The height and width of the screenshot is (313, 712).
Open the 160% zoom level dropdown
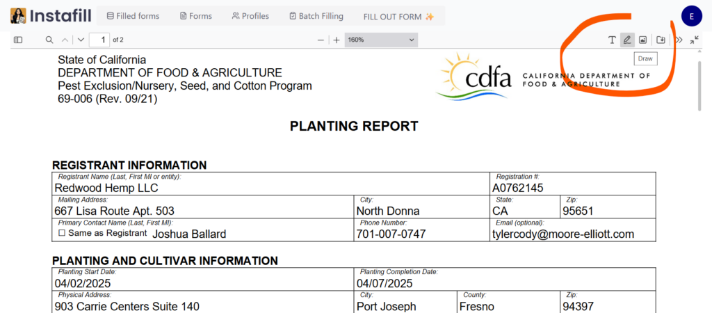381,40
